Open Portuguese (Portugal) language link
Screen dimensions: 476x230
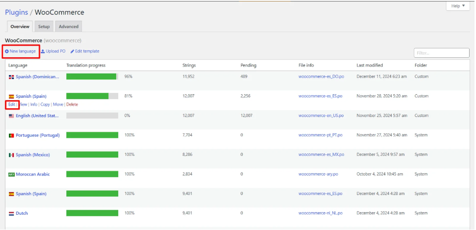pos(38,135)
